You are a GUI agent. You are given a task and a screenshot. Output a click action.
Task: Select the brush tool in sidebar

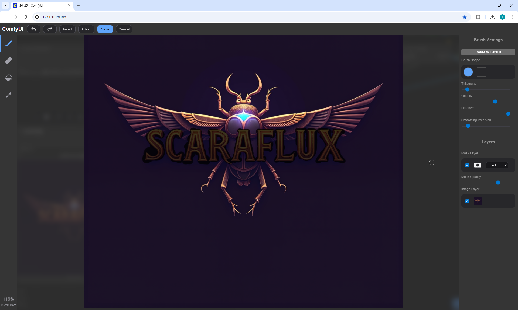[9, 43]
